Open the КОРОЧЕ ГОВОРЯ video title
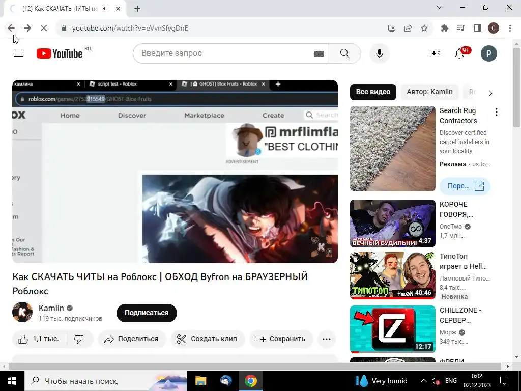This screenshot has height=391, width=521. click(456, 209)
